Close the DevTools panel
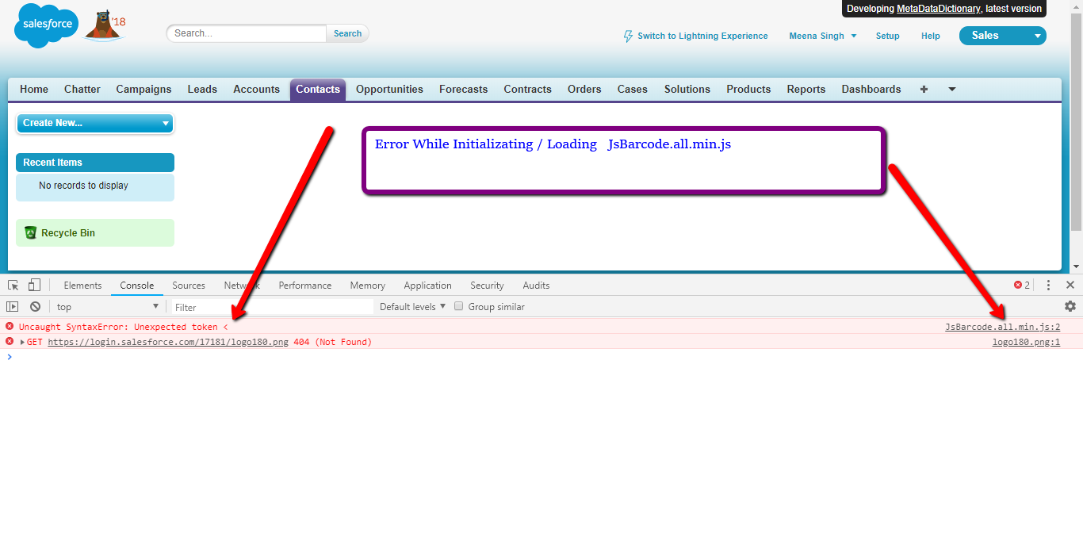Image resolution: width=1083 pixels, height=533 pixels. click(x=1070, y=285)
